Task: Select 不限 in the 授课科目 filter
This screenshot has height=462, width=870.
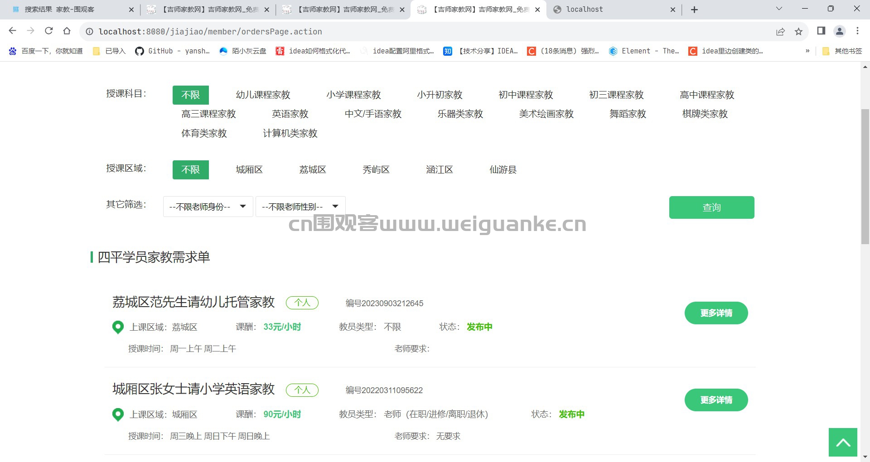Action: coord(190,95)
